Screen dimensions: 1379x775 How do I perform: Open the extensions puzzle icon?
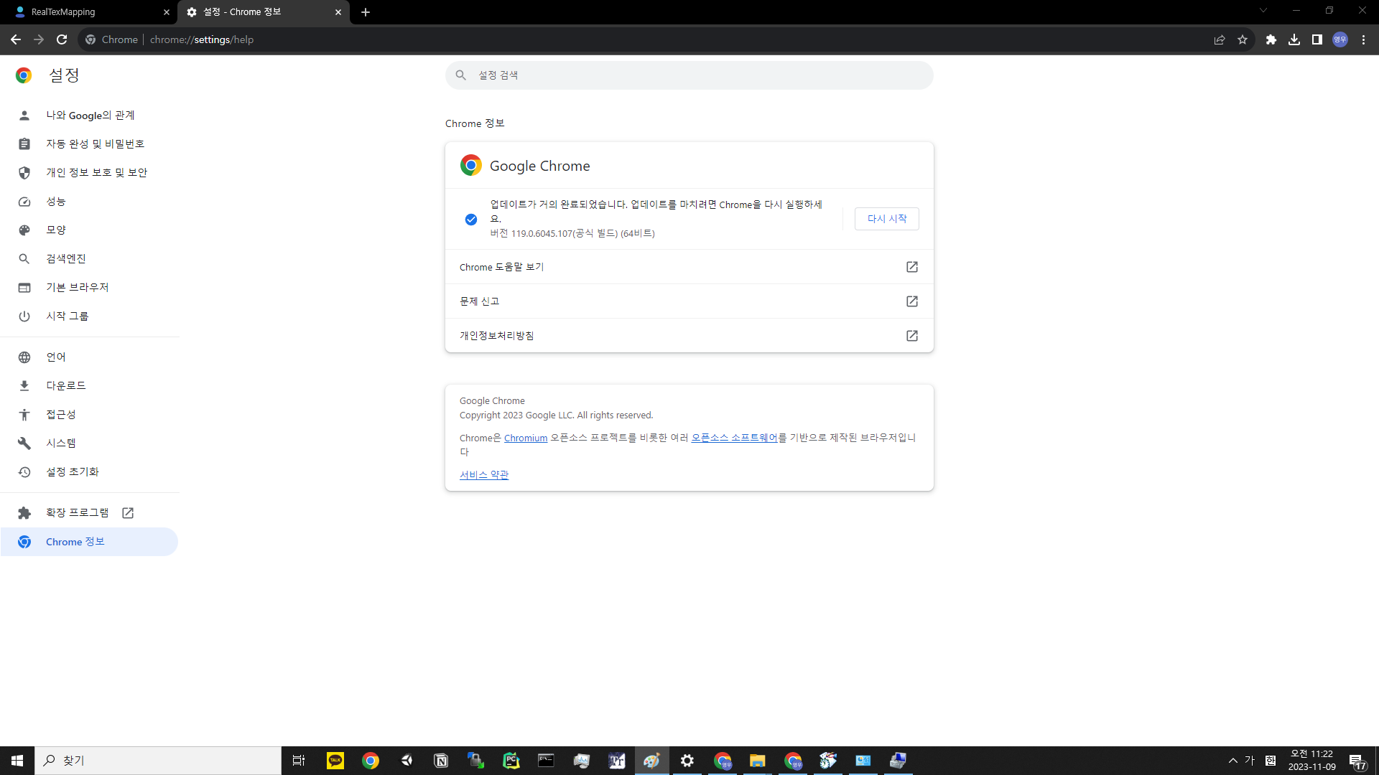coord(1271,39)
